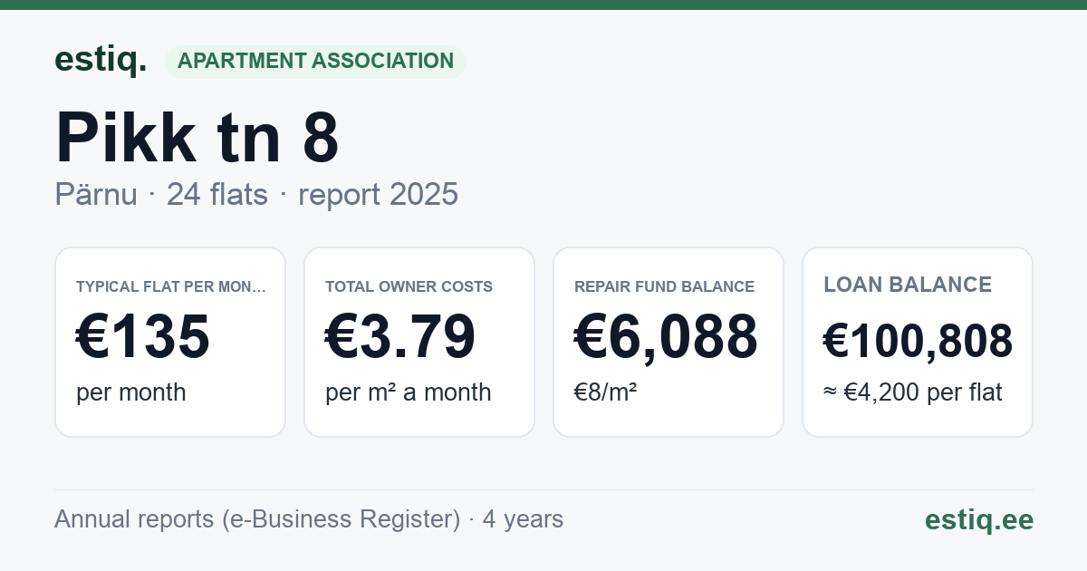Click the LOAN BALANCE label
The image size is (1087, 571).
(x=908, y=285)
